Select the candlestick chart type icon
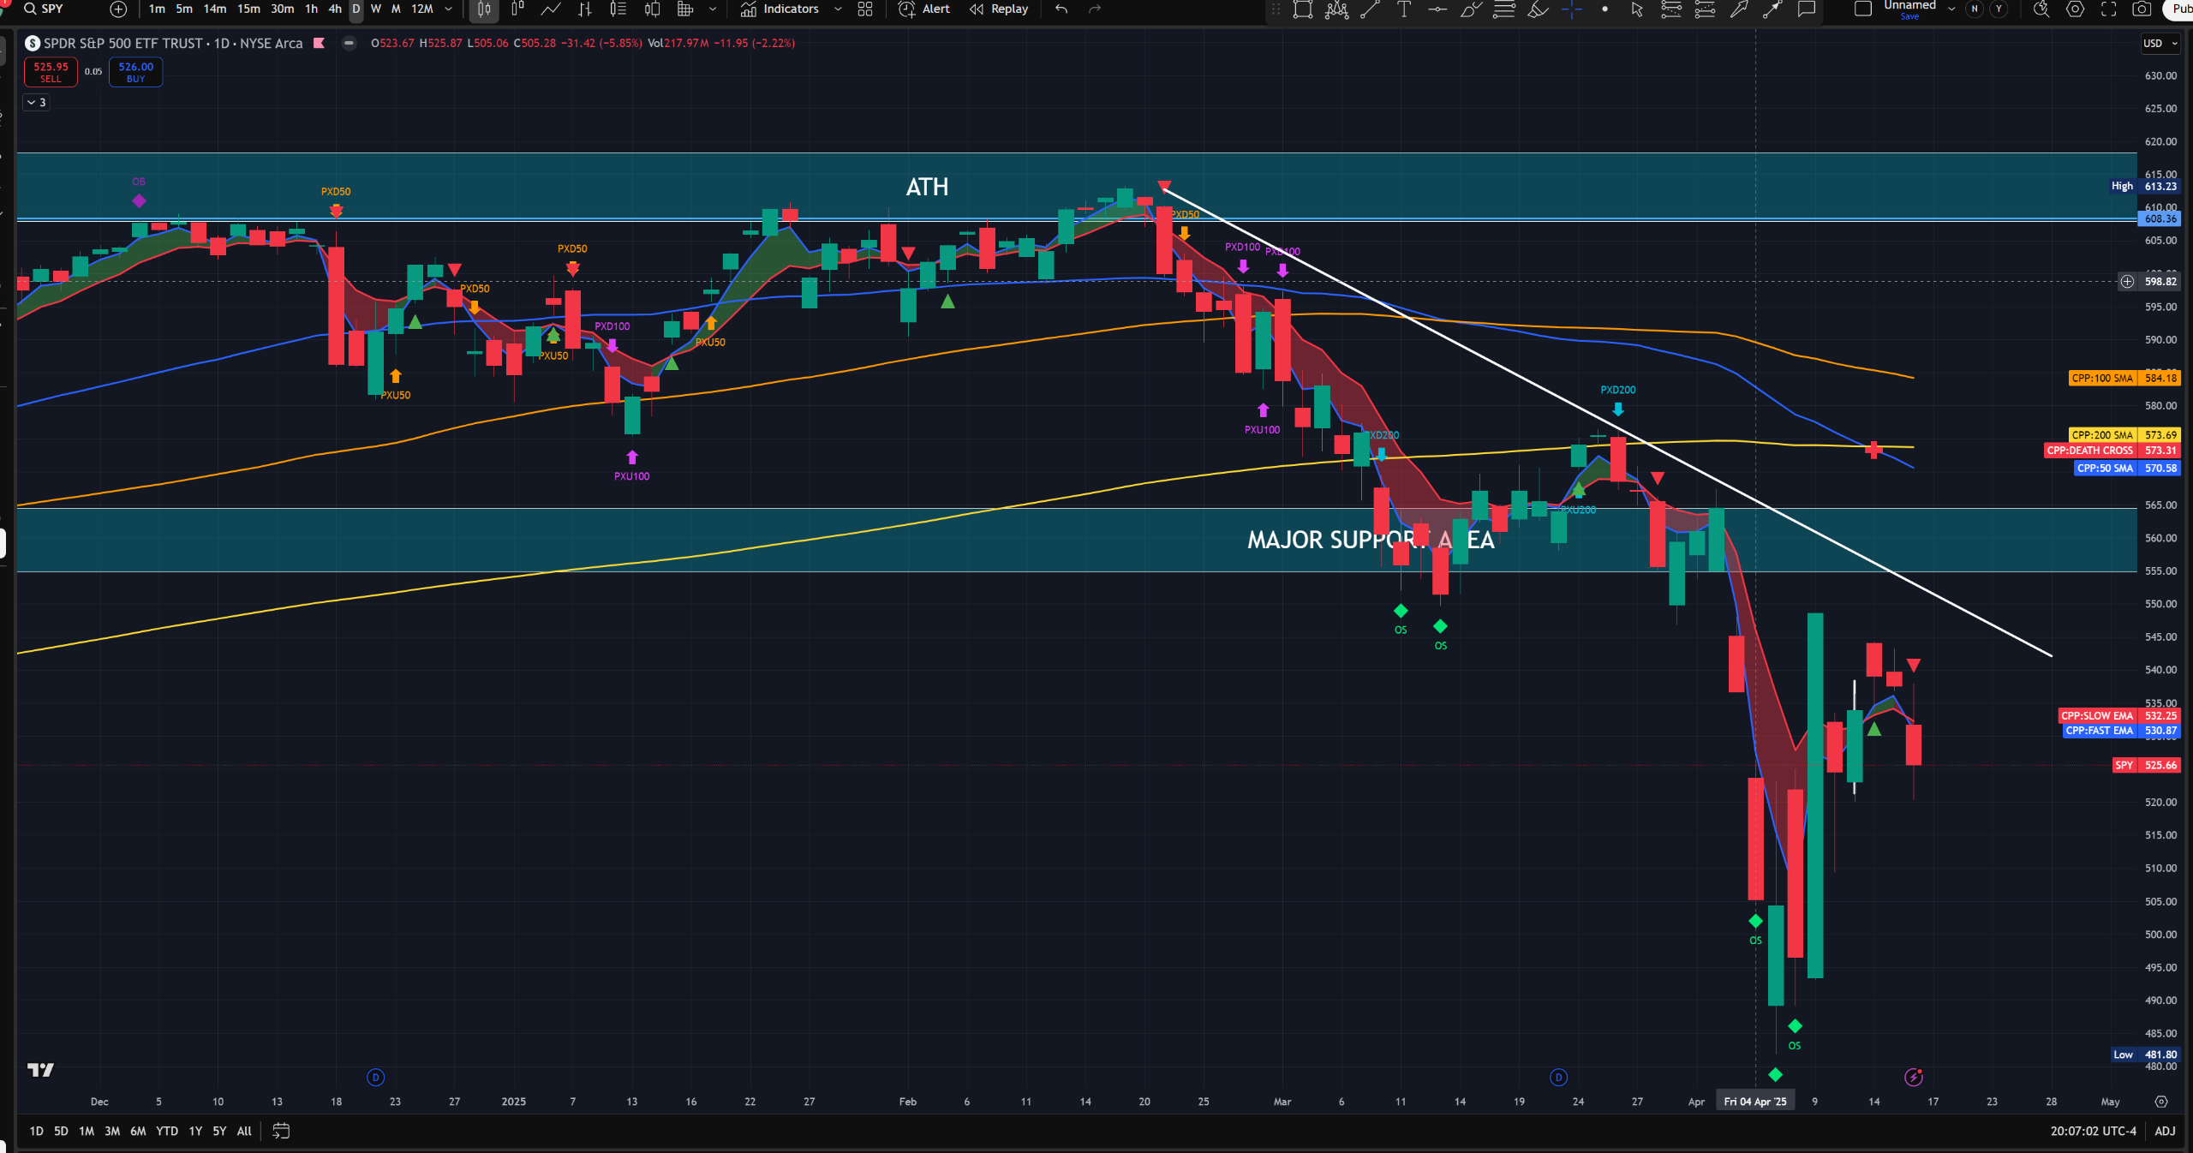 [x=484, y=9]
